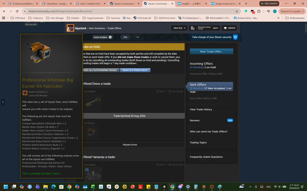Open Who can send me Trade Offers
The width and height of the screenshot is (307, 191).
click(x=209, y=132)
